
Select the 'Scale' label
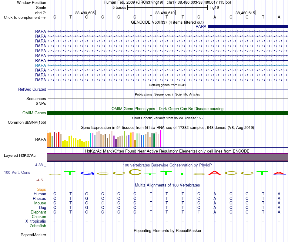(x=41, y=8)
